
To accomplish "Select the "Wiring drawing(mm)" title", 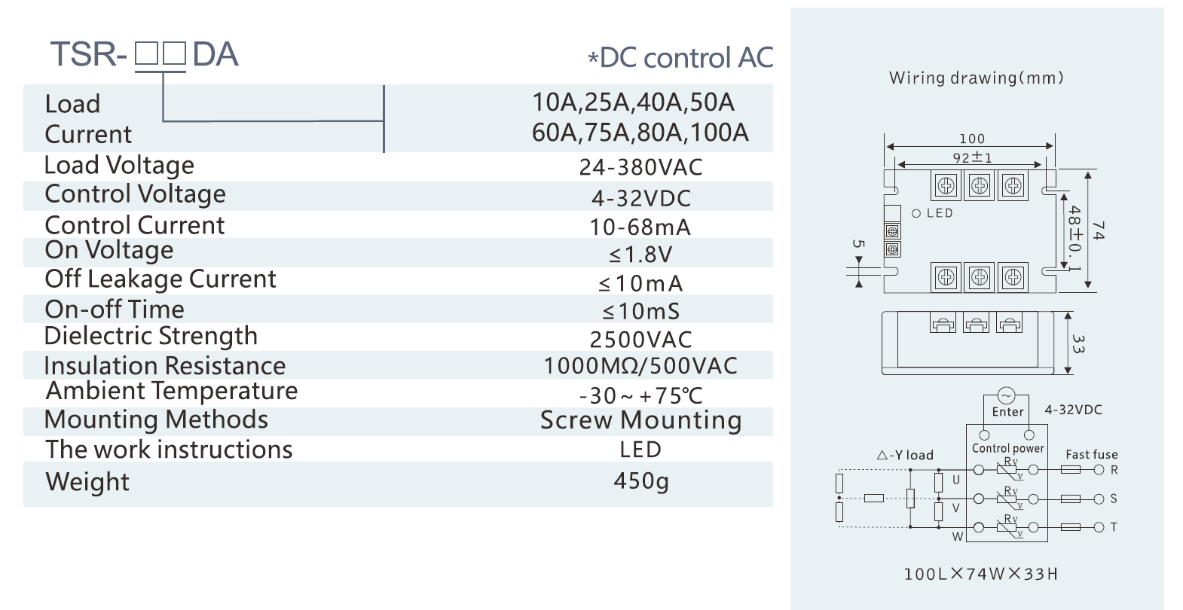I will click(976, 78).
